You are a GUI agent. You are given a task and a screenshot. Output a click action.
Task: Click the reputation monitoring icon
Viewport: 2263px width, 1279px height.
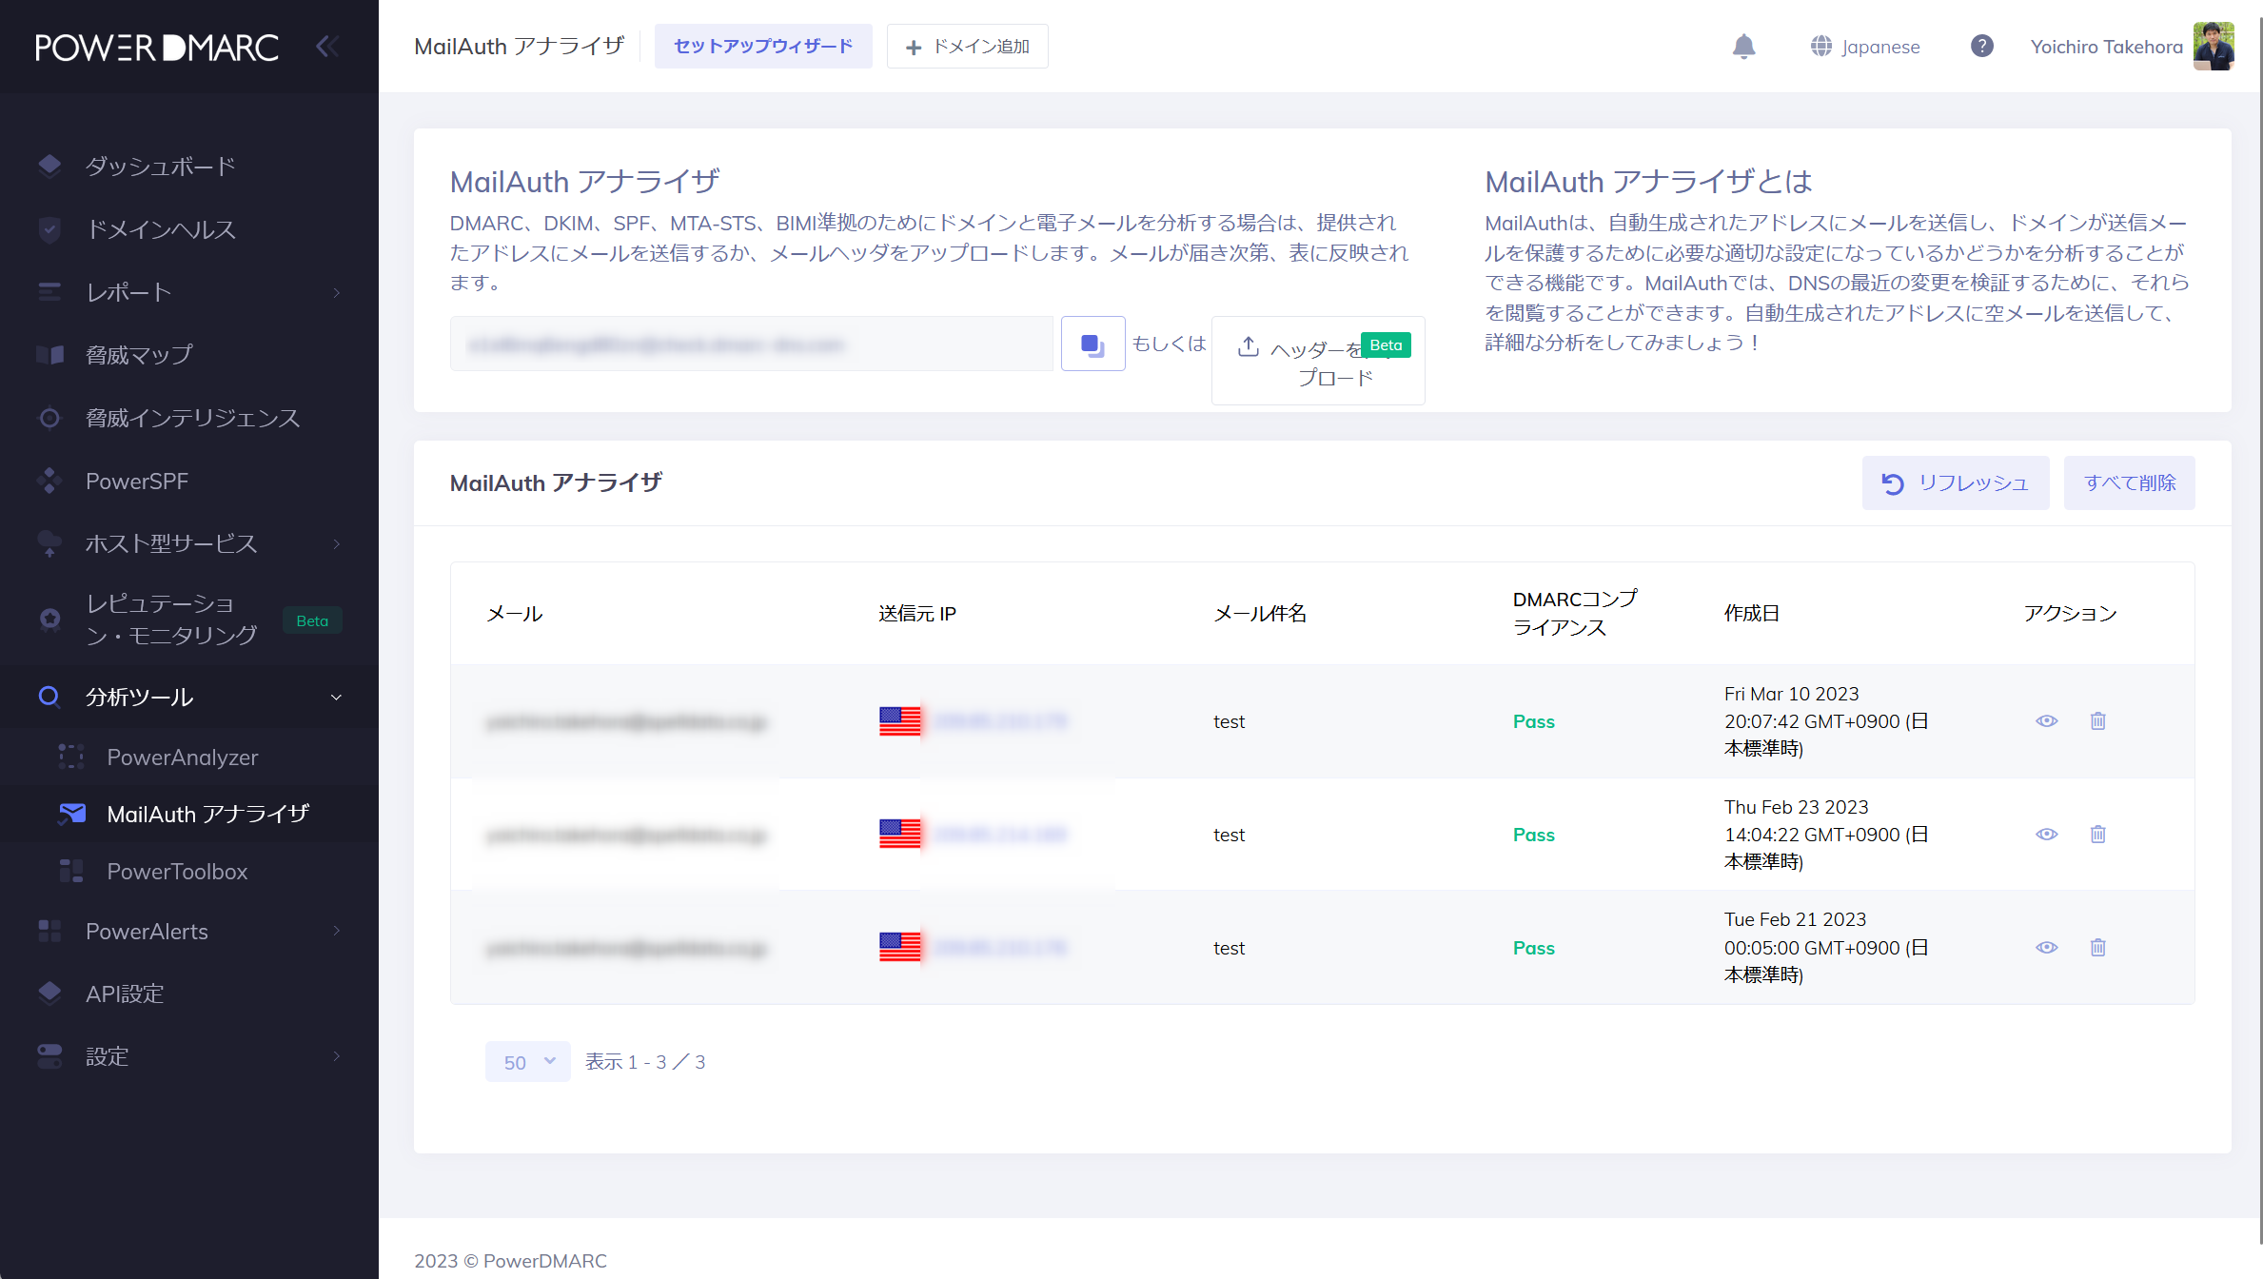(49, 620)
